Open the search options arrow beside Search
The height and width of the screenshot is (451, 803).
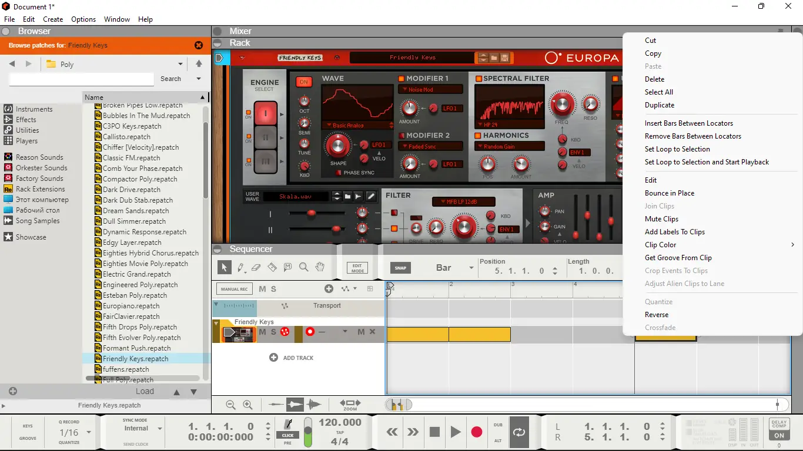199,79
